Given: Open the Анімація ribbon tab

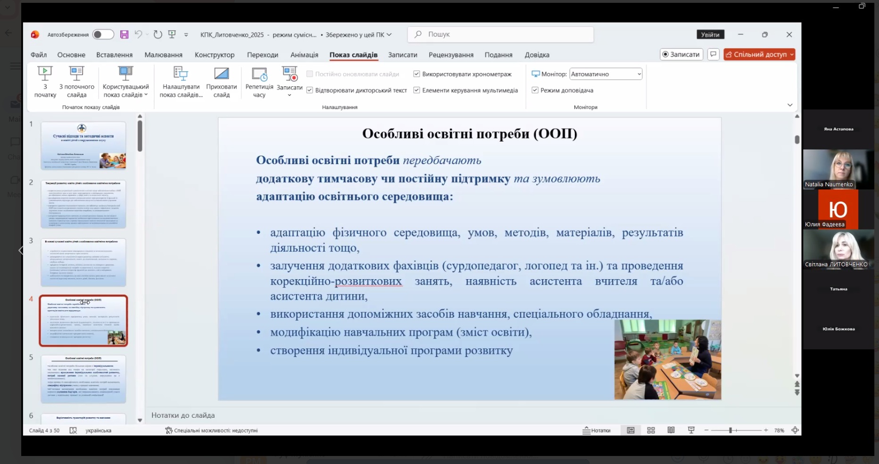Looking at the screenshot, I should [x=304, y=55].
